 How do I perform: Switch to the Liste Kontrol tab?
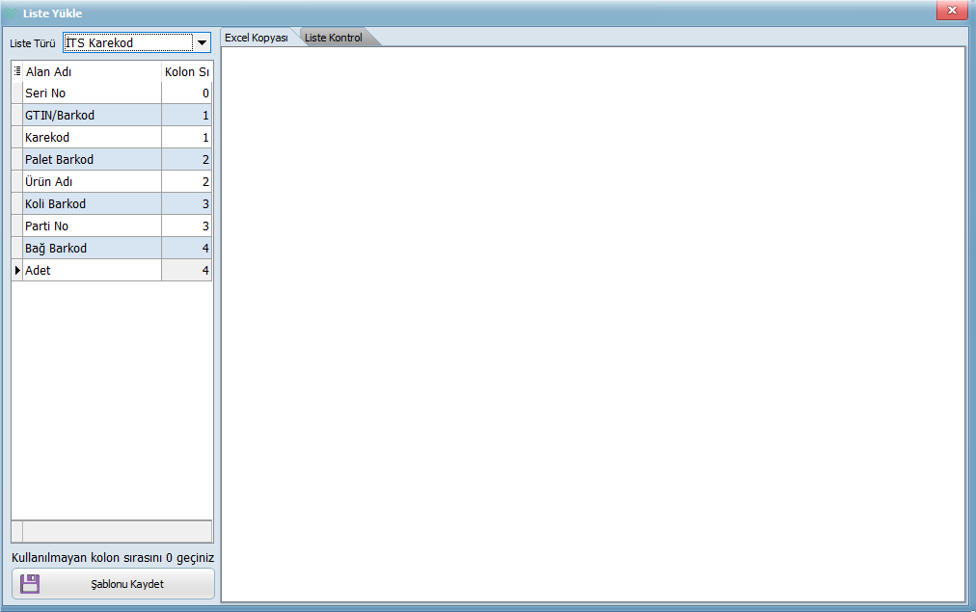pyautogui.click(x=334, y=38)
